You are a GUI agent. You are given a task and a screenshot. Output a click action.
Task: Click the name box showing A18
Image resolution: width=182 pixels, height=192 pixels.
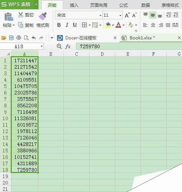click(21, 46)
